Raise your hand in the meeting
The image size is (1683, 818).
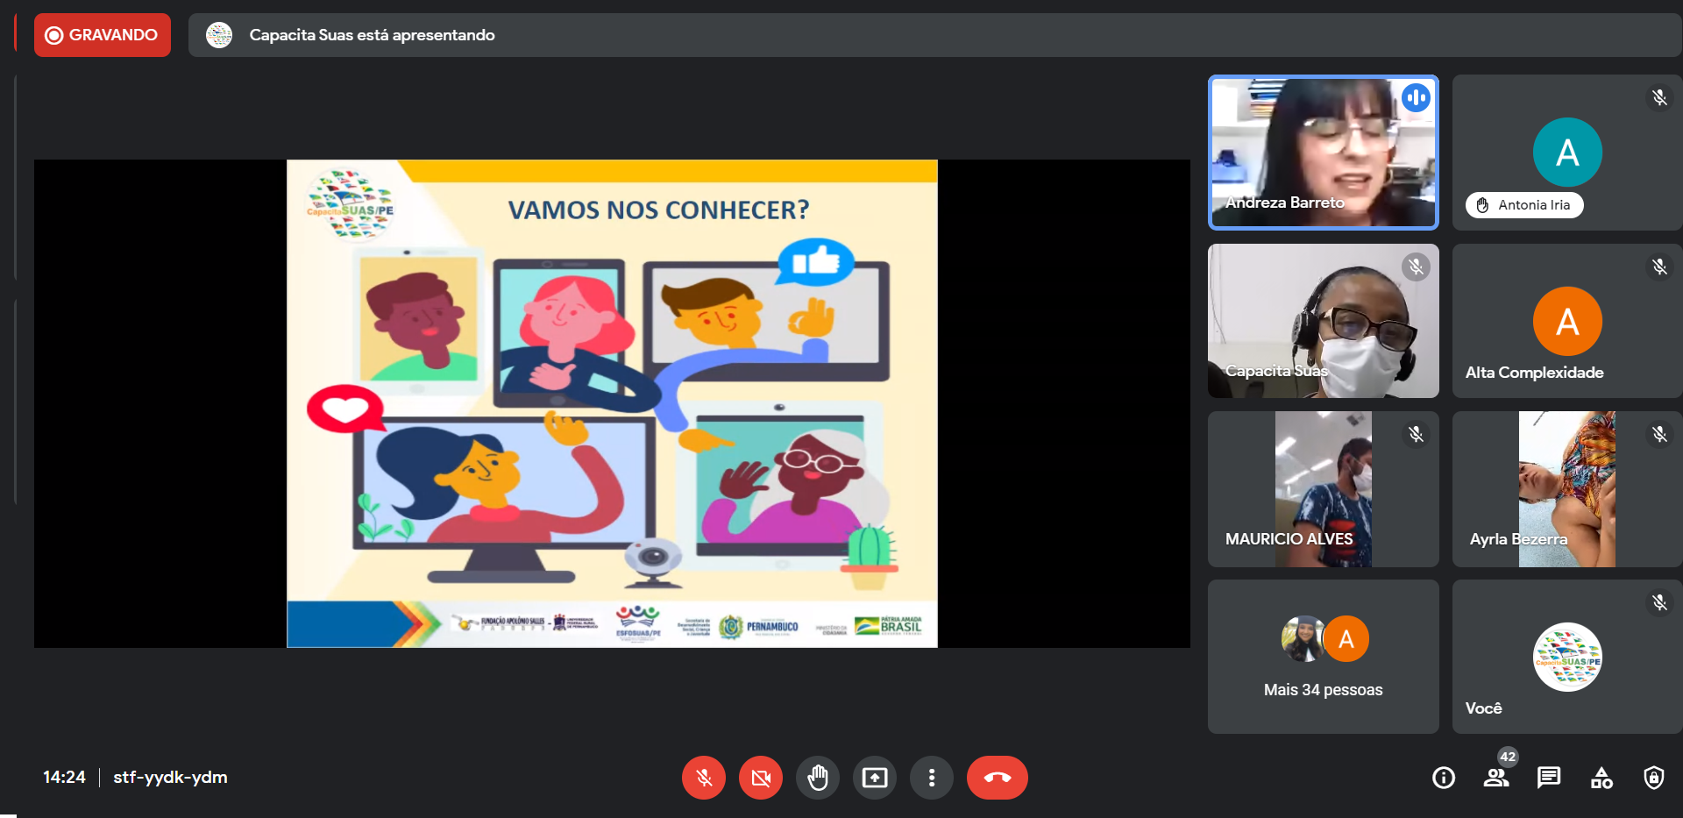pyautogui.click(x=817, y=778)
